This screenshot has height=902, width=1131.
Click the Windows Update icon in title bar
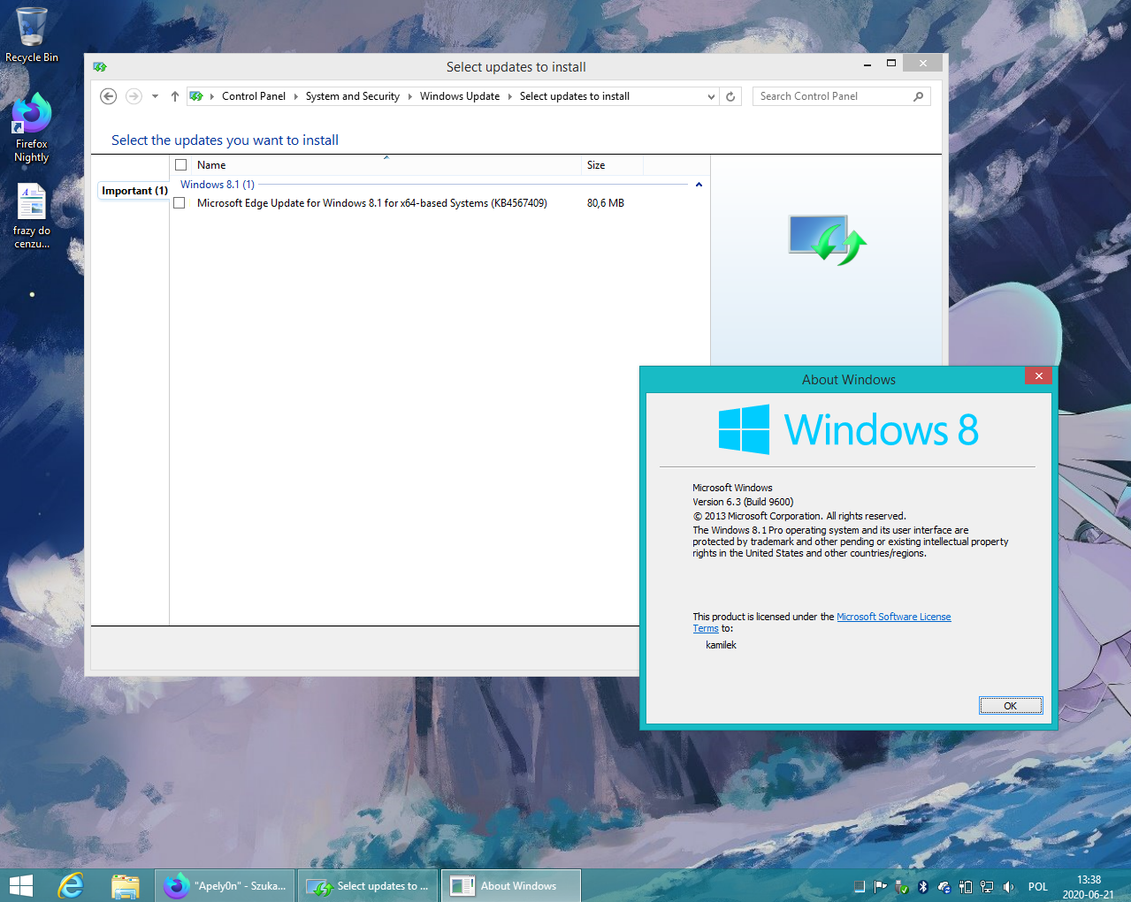point(100,67)
